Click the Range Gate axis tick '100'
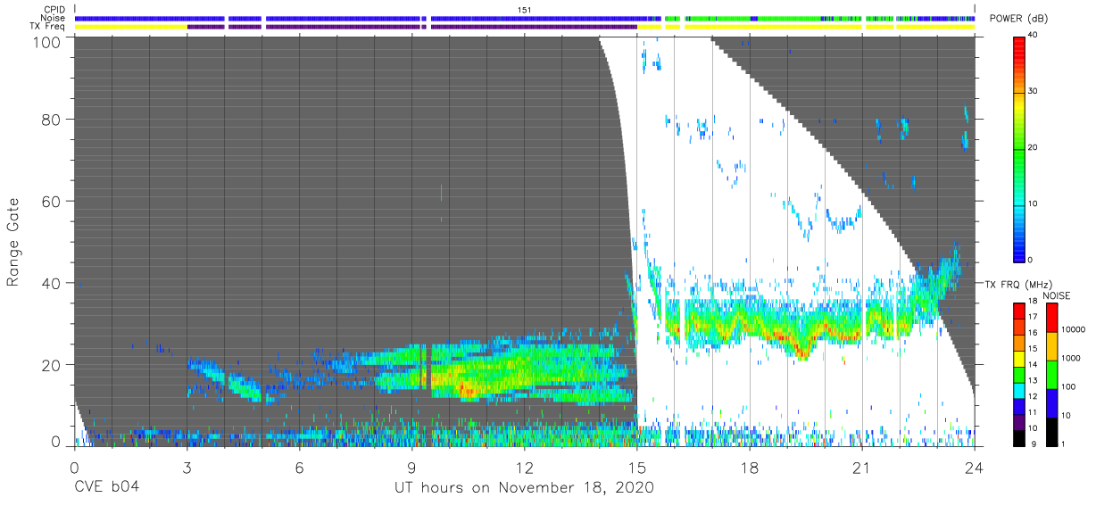The height and width of the screenshot is (506, 1096). (48, 41)
